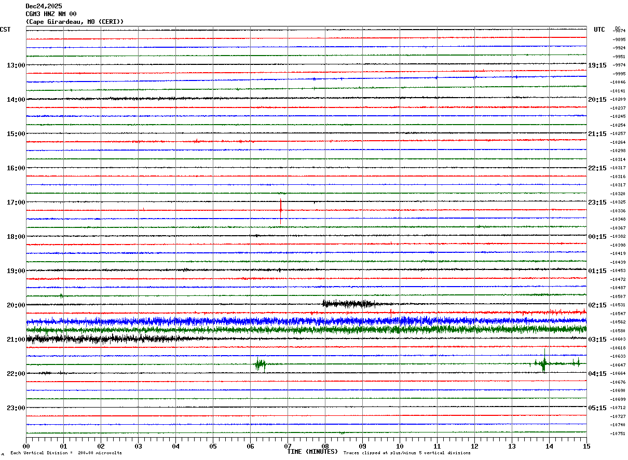Click the -10547 DC offset value
This screenshot has width=628, height=460.
(x=618, y=314)
